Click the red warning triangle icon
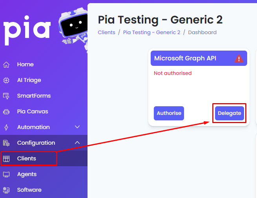The height and width of the screenshot is (198, 257). [x=239, y=58]
